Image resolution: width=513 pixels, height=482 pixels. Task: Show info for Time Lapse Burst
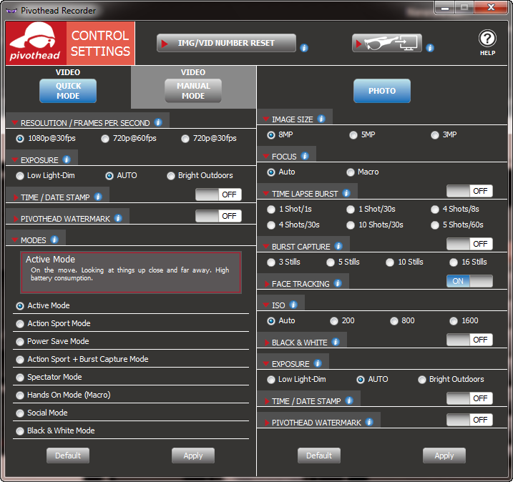(346, 193)
